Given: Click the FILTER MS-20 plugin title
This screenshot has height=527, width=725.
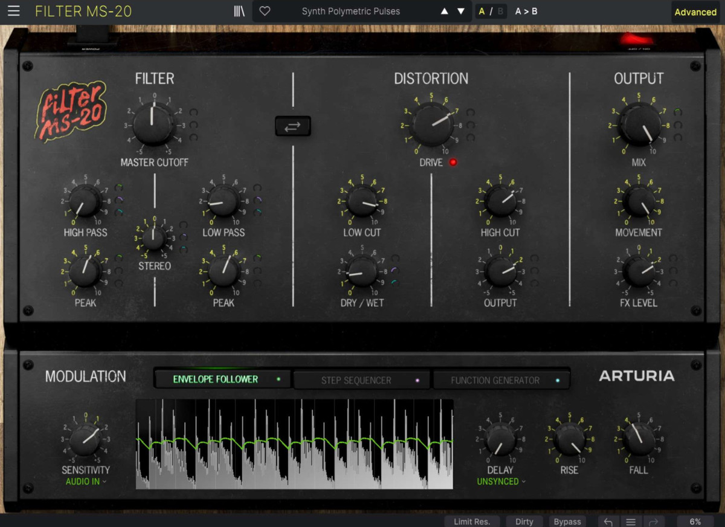Looking at the screenshot, I should pos(83,11).
